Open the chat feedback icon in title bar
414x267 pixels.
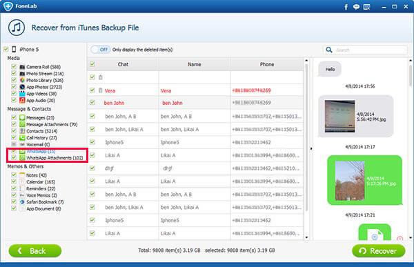coord(356,7)
